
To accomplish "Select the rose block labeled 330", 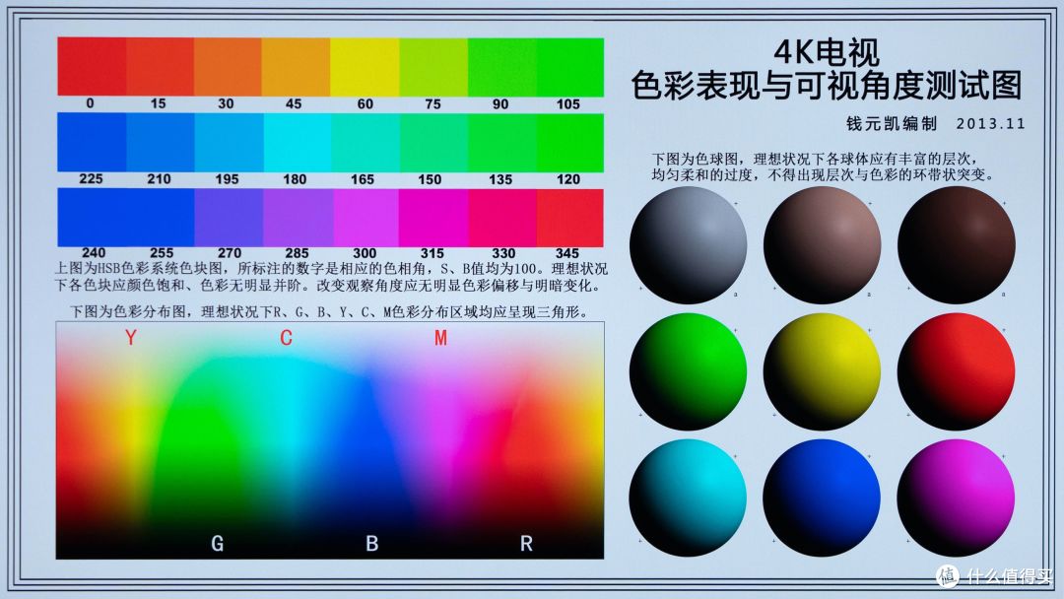I will [x=502, y=218].
